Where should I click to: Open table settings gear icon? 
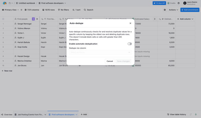coord(165,10)
